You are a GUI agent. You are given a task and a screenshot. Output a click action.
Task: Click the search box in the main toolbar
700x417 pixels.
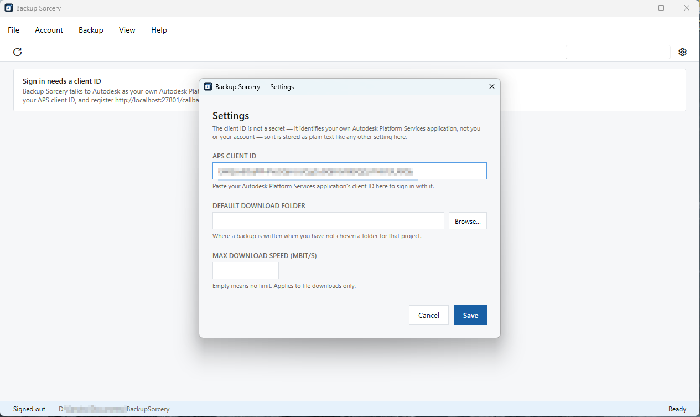pyautogui.click(x=618, y=52)
